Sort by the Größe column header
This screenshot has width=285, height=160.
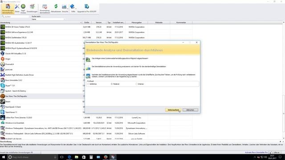point(86,23)
